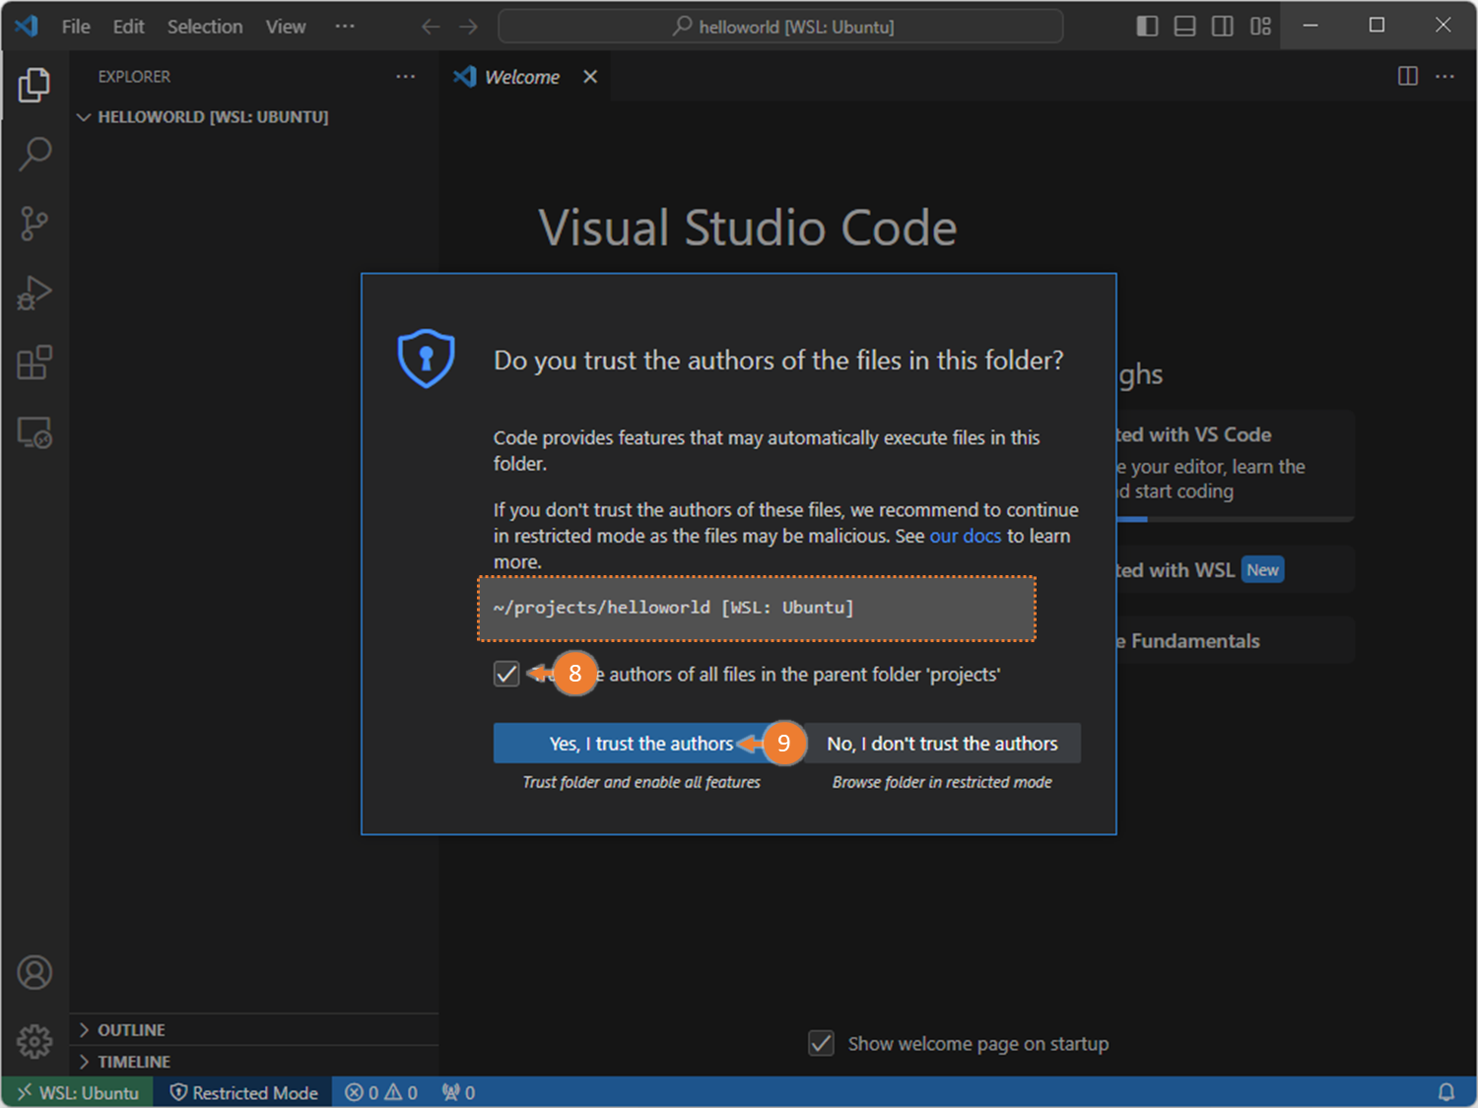The height and width of the screenshot is (1108, 1478).
Task: Click the forwarded ports indicator in status bar
Action: click(459, 1092)
